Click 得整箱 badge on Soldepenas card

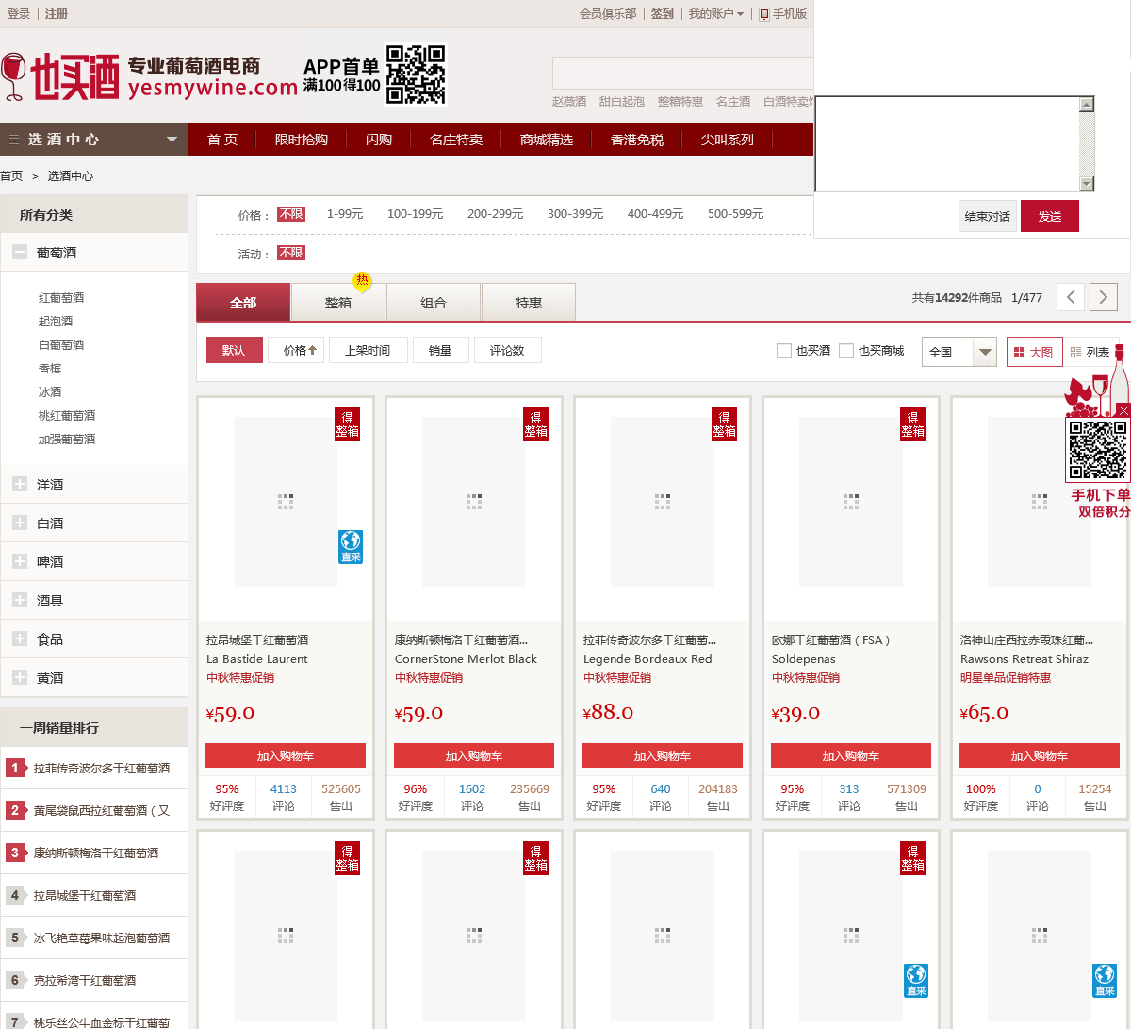coord(913,423)
